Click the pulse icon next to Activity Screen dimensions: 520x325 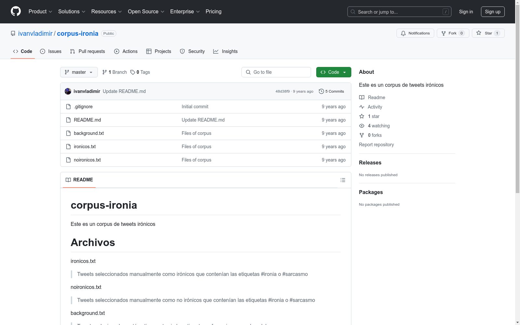[362, 107]
